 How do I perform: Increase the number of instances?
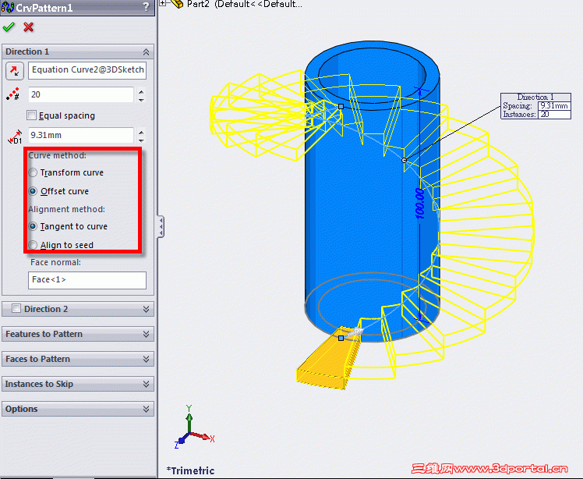coord(141,91)
